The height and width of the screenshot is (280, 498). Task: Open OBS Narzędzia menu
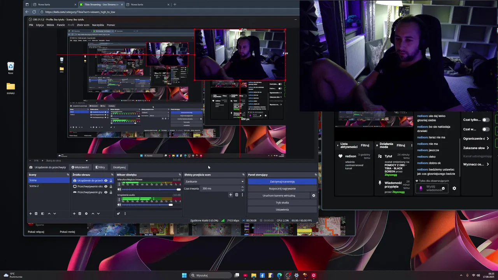[98, 25]
